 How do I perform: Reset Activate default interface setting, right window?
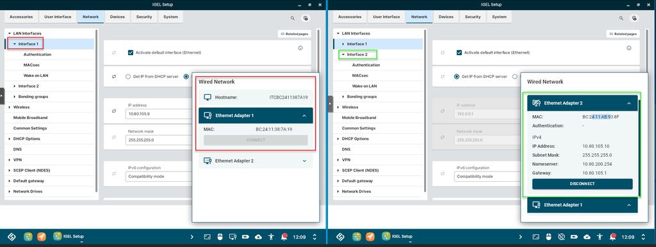coord(443,52)
